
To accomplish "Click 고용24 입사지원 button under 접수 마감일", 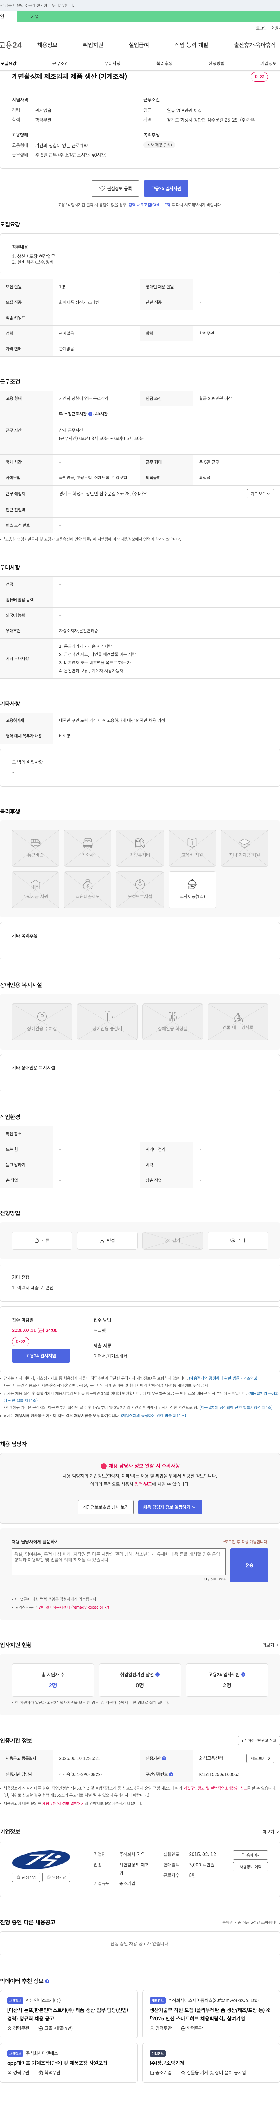I will point(41,1356).
